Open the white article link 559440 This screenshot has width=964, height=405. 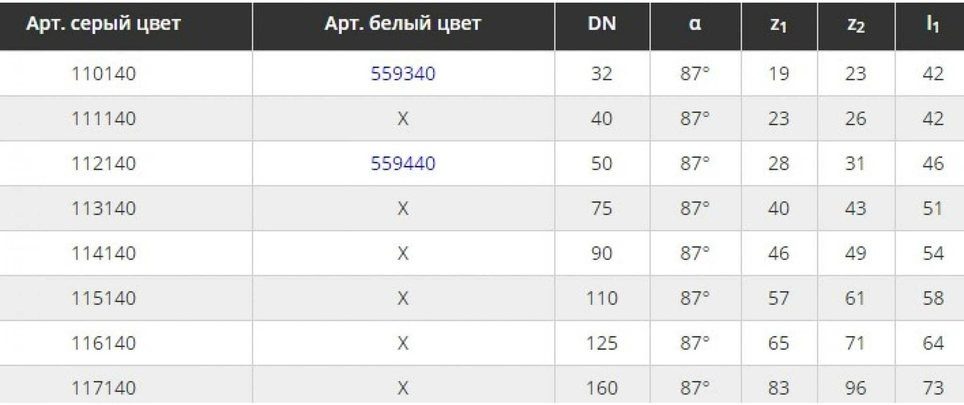point(403,163)
